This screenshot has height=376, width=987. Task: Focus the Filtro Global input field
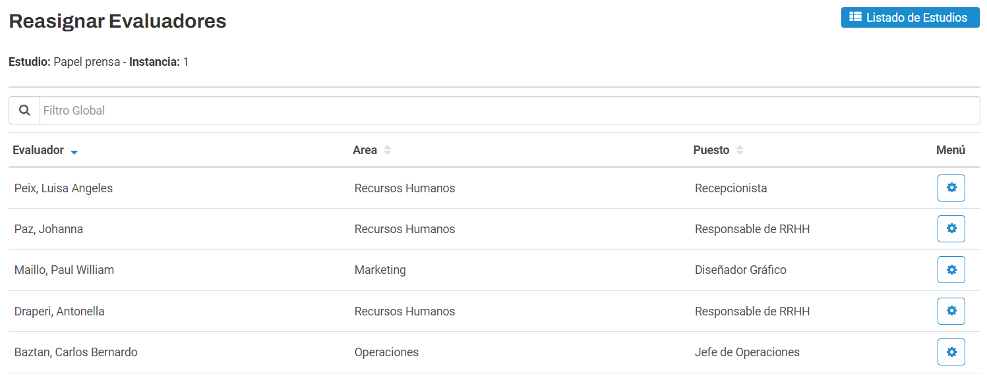click(x=510, y=111)
